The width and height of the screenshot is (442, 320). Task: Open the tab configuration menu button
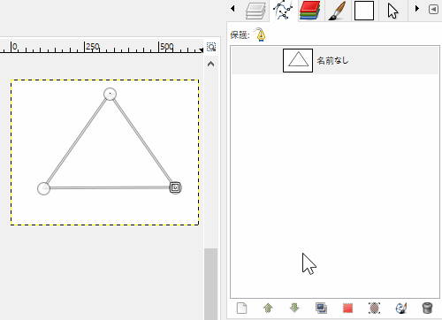[x=433, y=10]
